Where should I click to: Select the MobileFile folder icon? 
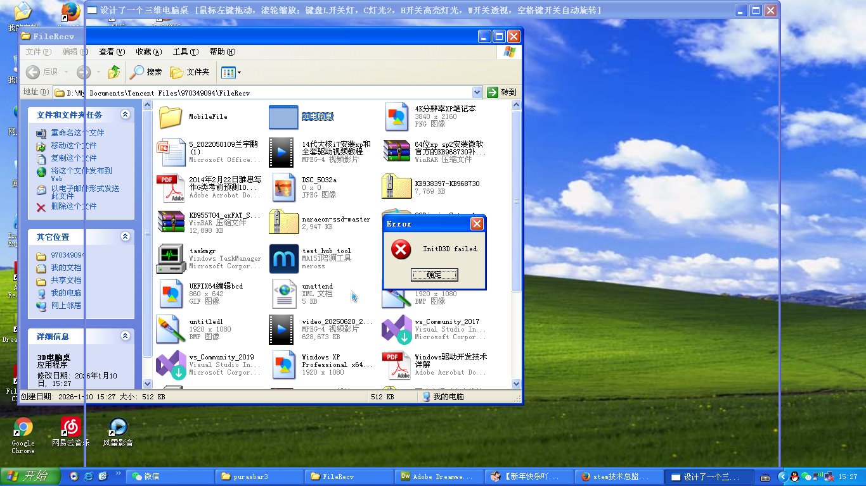point(171,117)
